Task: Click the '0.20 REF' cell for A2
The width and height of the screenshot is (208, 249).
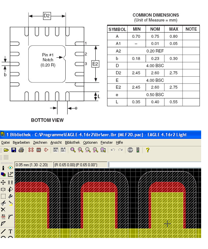Action: tap(155, 51)
